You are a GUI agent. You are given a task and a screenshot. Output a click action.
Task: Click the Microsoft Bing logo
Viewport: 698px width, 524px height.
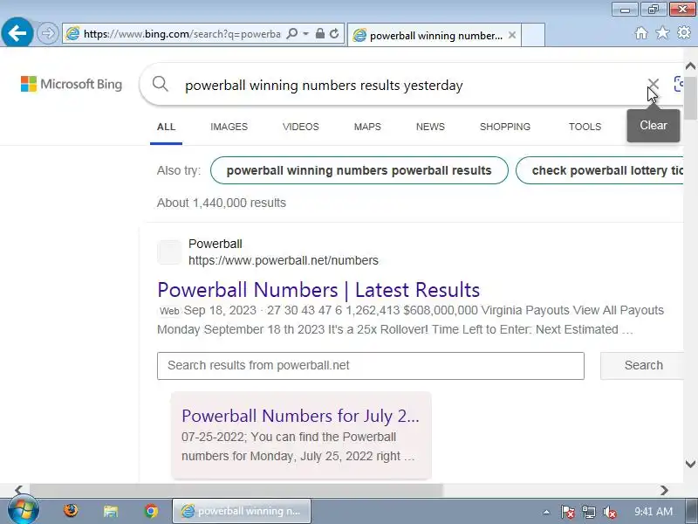click(x=72, y=84)
